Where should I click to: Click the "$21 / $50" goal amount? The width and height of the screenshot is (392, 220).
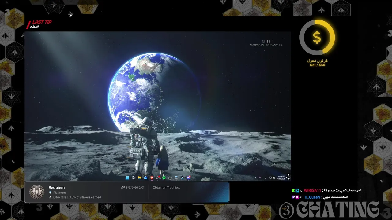pos(317,65)
